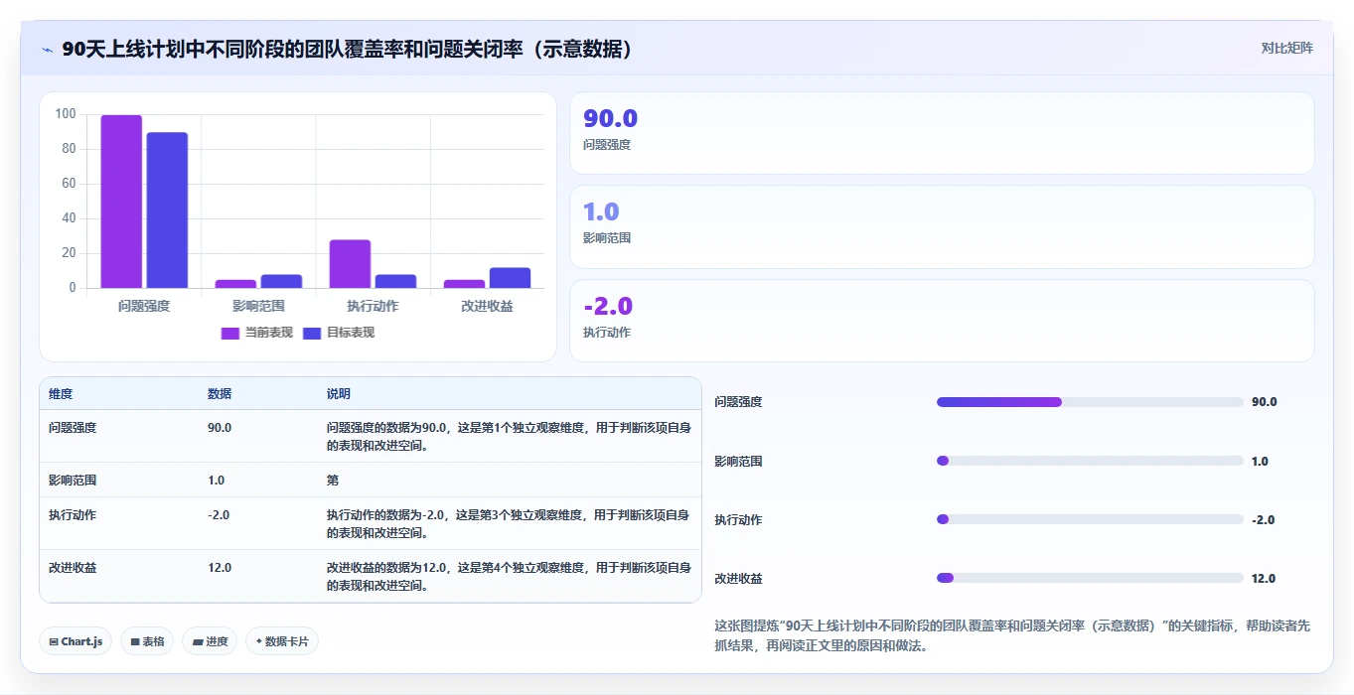Click the Chart.js tag chip
Screen dimensions: 1354x695
[x=75, y=641]
